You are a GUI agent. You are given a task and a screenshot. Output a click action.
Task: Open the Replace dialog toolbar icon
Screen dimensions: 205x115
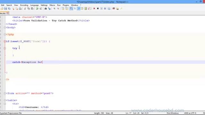point(49,9)
